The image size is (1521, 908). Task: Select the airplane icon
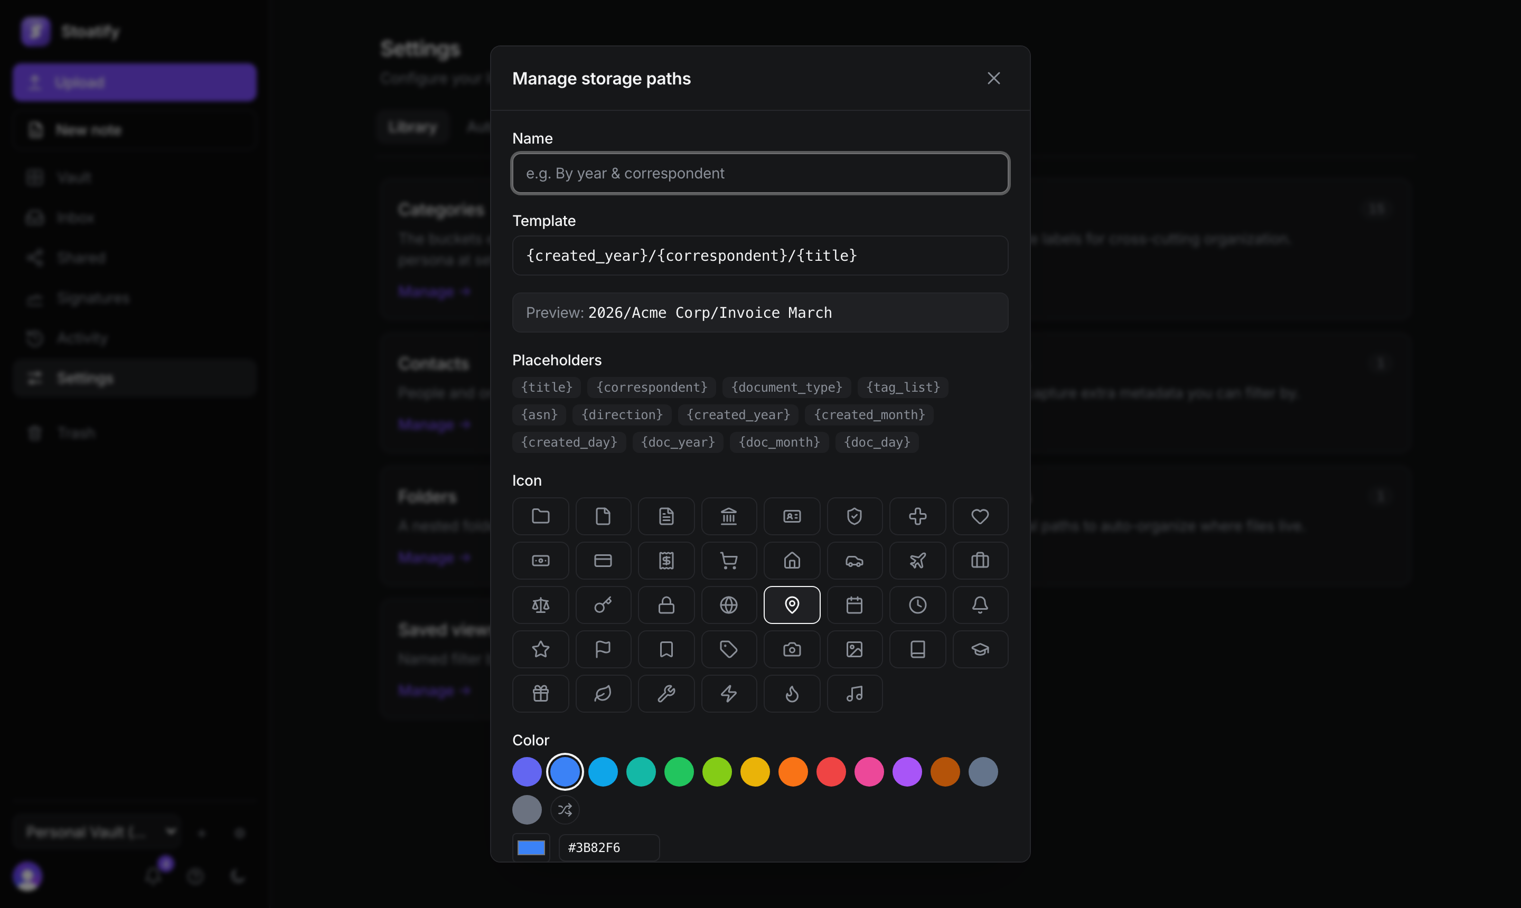[x=917, y=561]
